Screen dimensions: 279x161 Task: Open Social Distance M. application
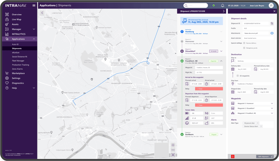pyautogui.click(x=20, y=57)
